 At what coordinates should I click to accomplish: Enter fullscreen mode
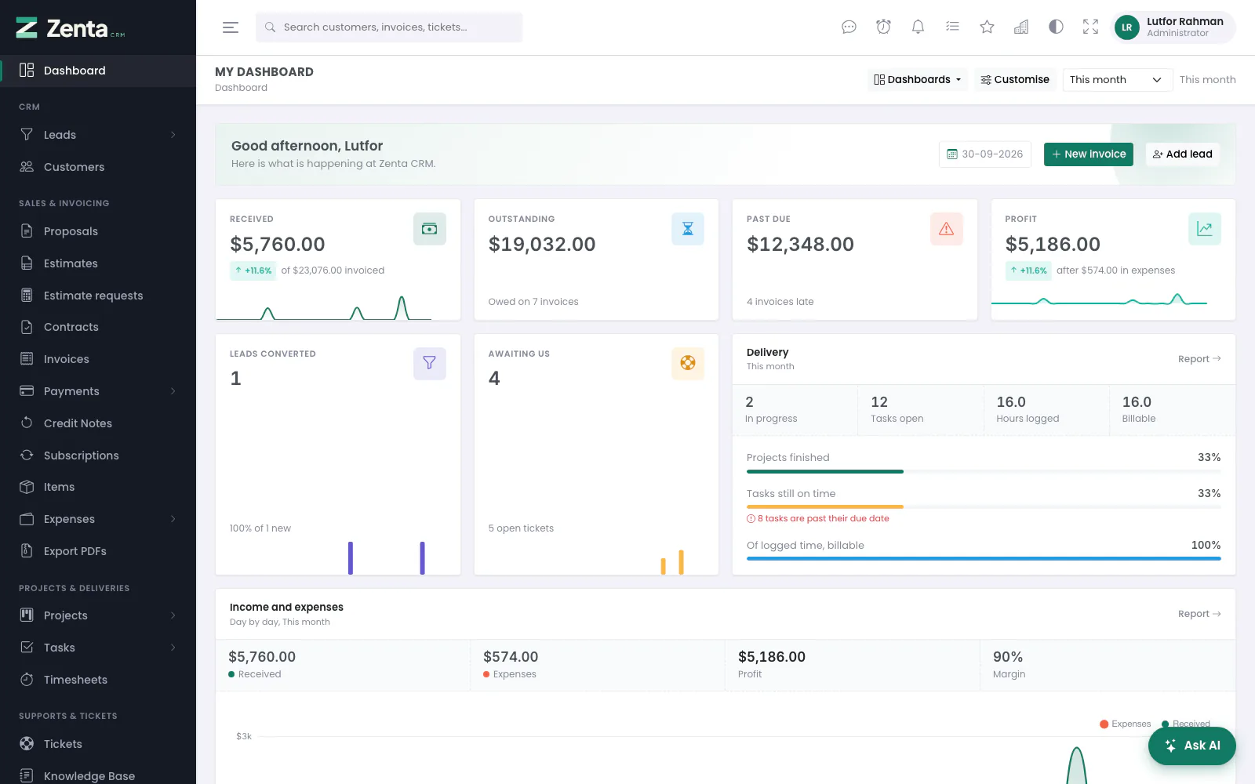point(1090,27)
